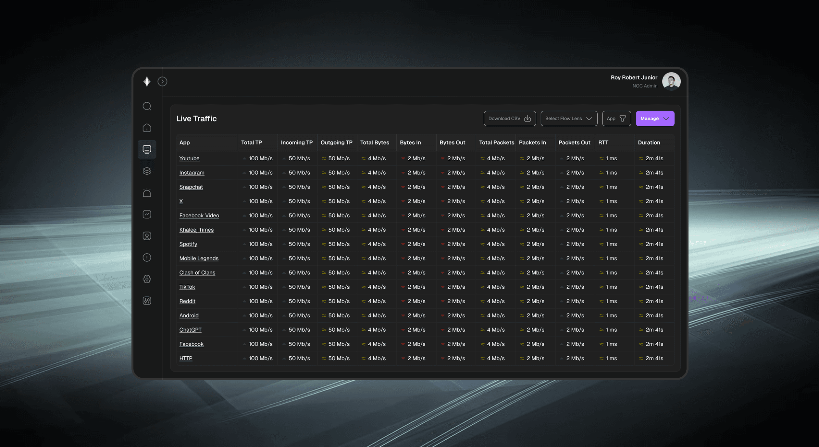Open the Snapchat app link

pos(191,187)
